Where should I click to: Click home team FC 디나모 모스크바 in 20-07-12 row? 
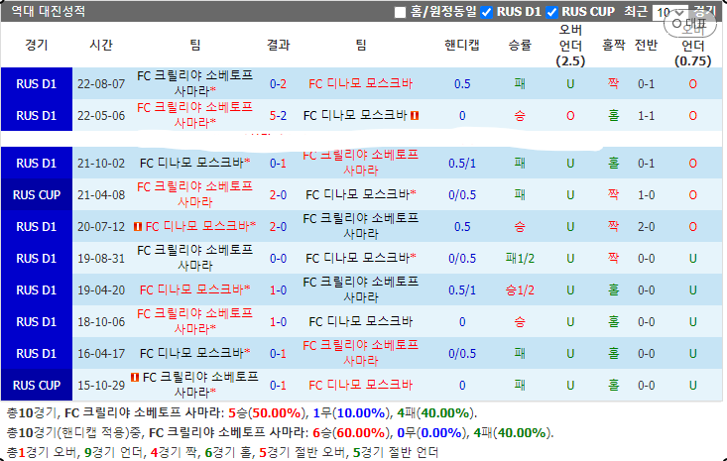pyautogui.click(x=200, y=226)
